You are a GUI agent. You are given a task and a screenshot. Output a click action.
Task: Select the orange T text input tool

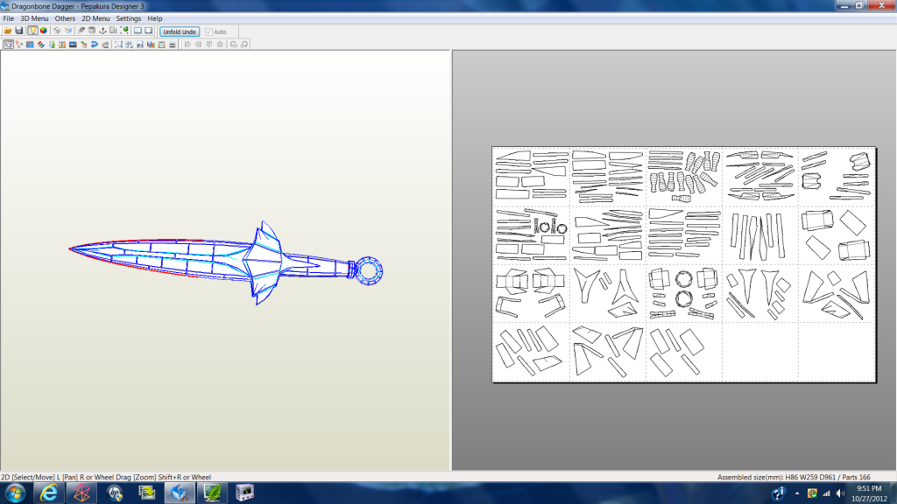pos(62,45)
